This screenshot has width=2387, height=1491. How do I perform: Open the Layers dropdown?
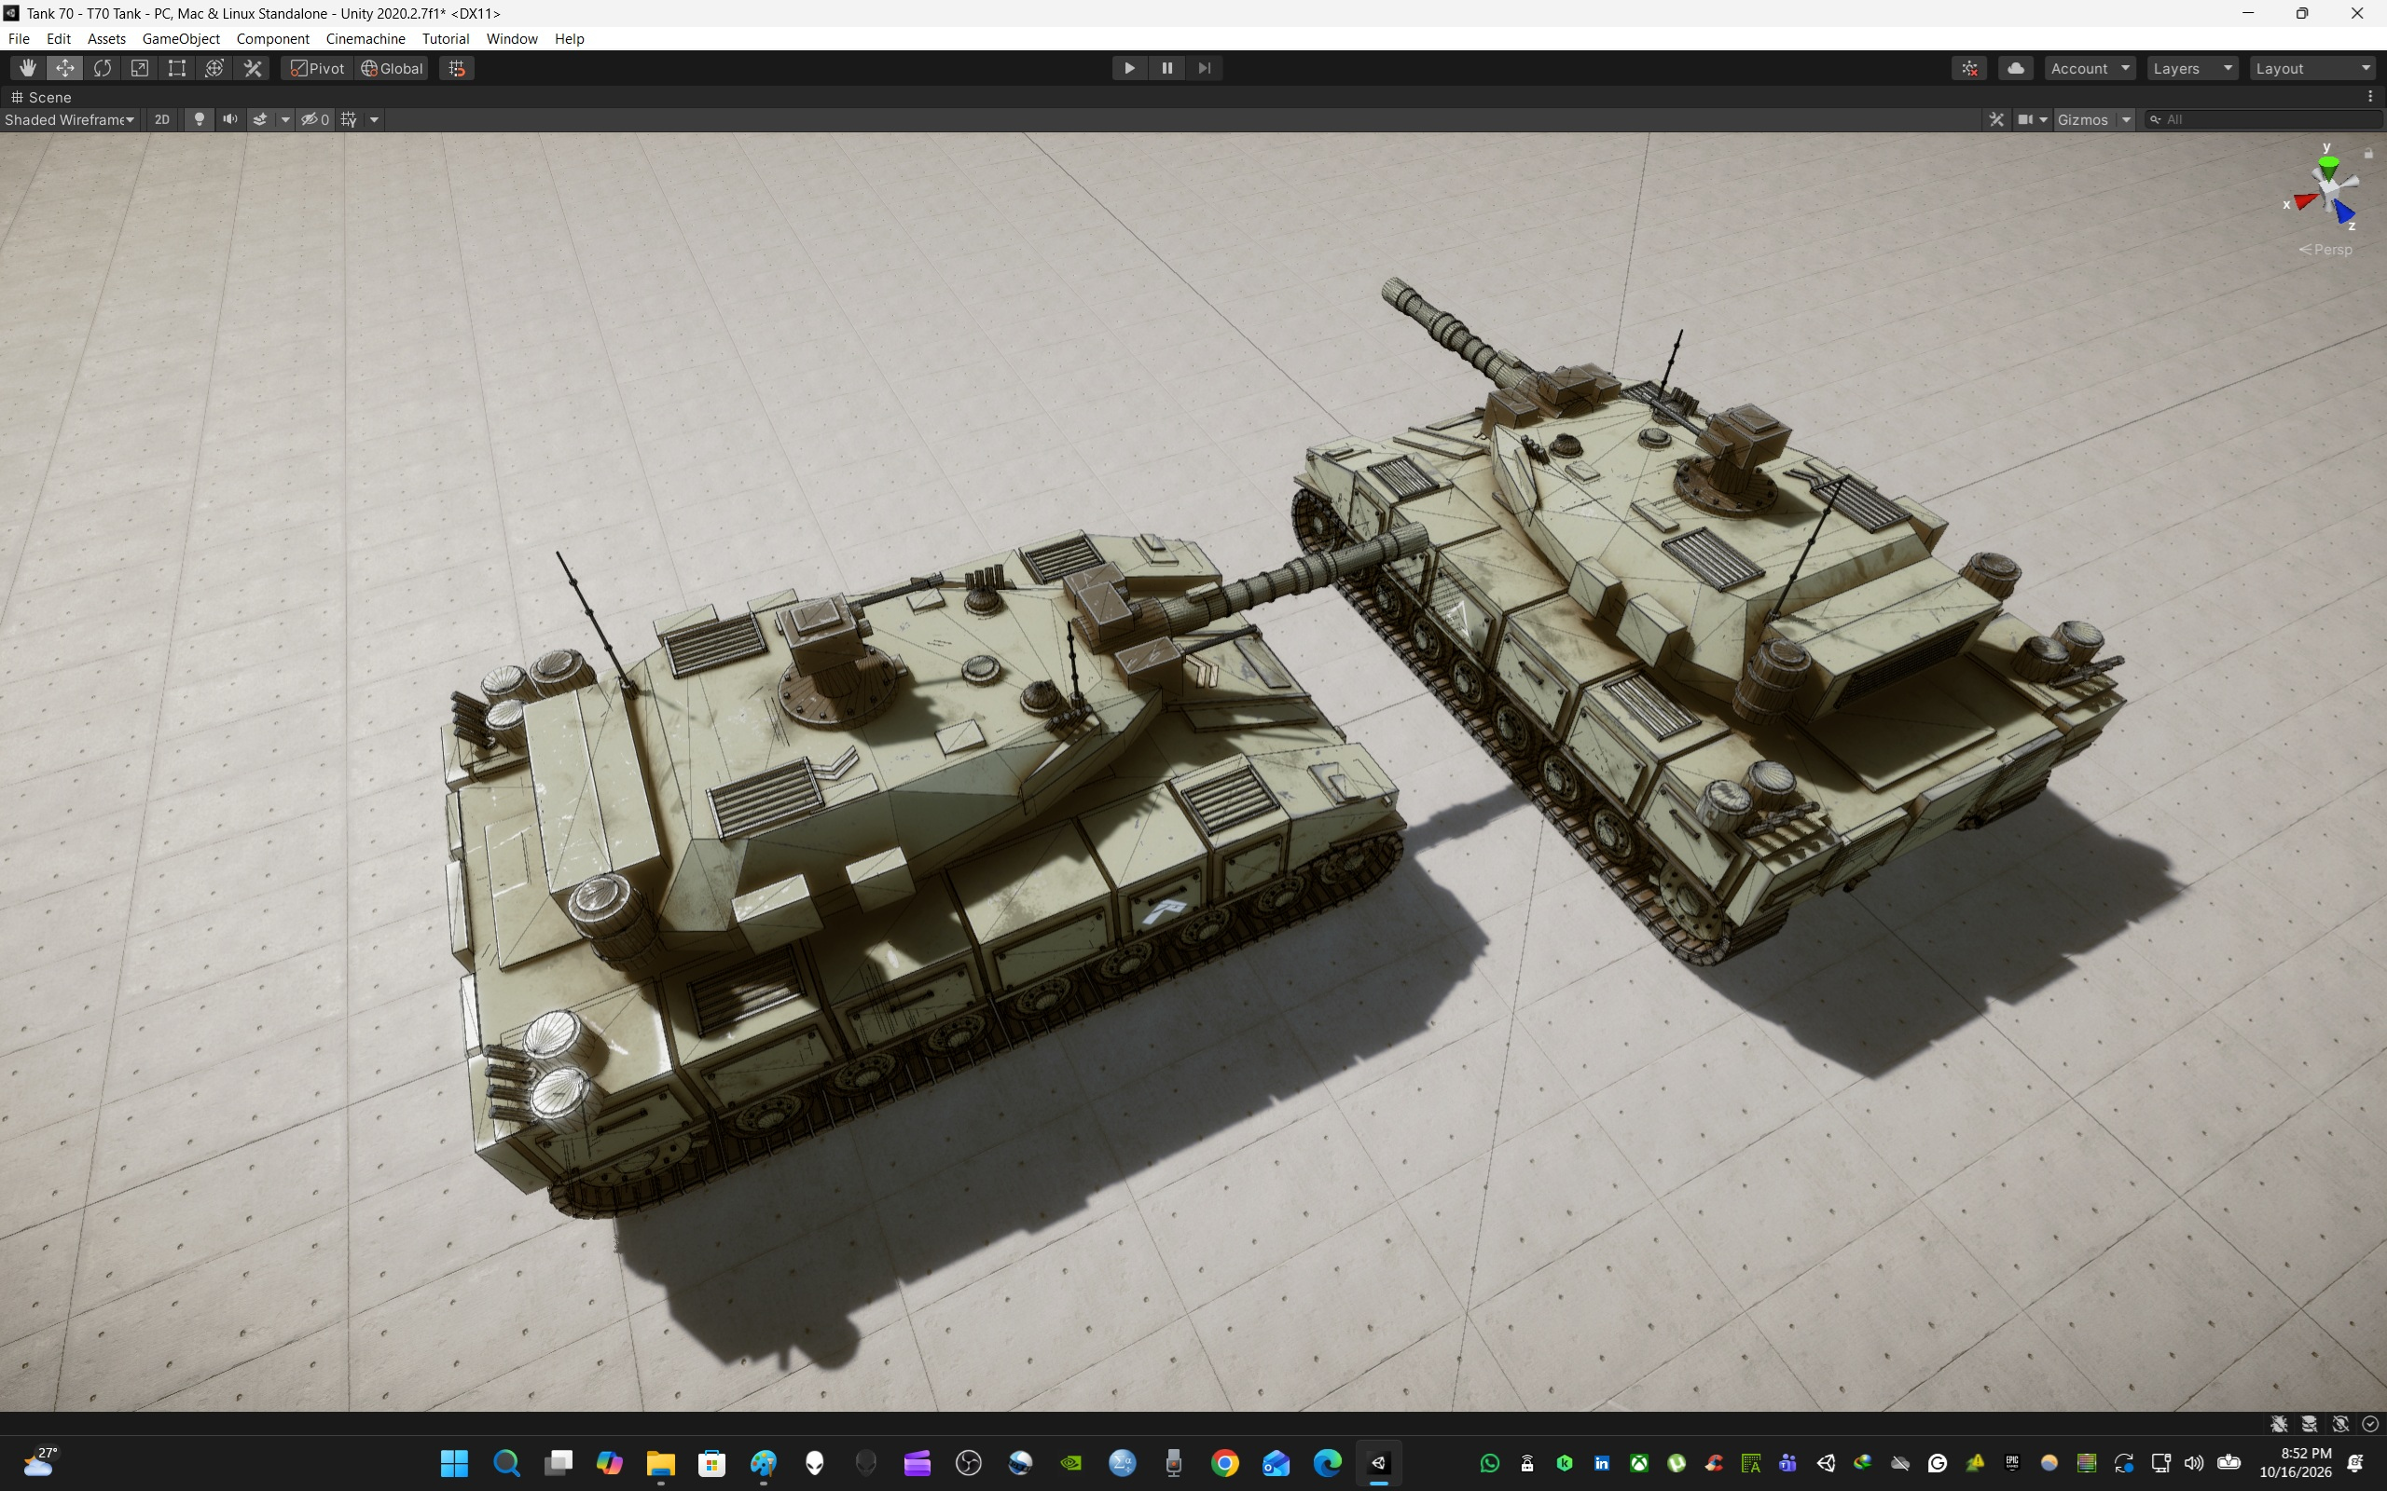coord(2193,68)
